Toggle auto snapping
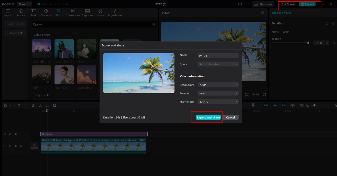This screenshot has width=337, height=176. (x=275, y=105)
